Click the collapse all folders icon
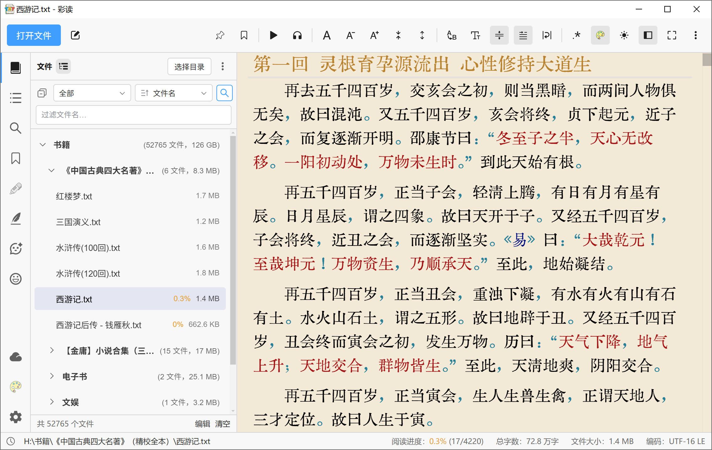 [42, 93]
